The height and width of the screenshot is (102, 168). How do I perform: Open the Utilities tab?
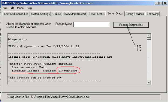[x=57, y=14]
